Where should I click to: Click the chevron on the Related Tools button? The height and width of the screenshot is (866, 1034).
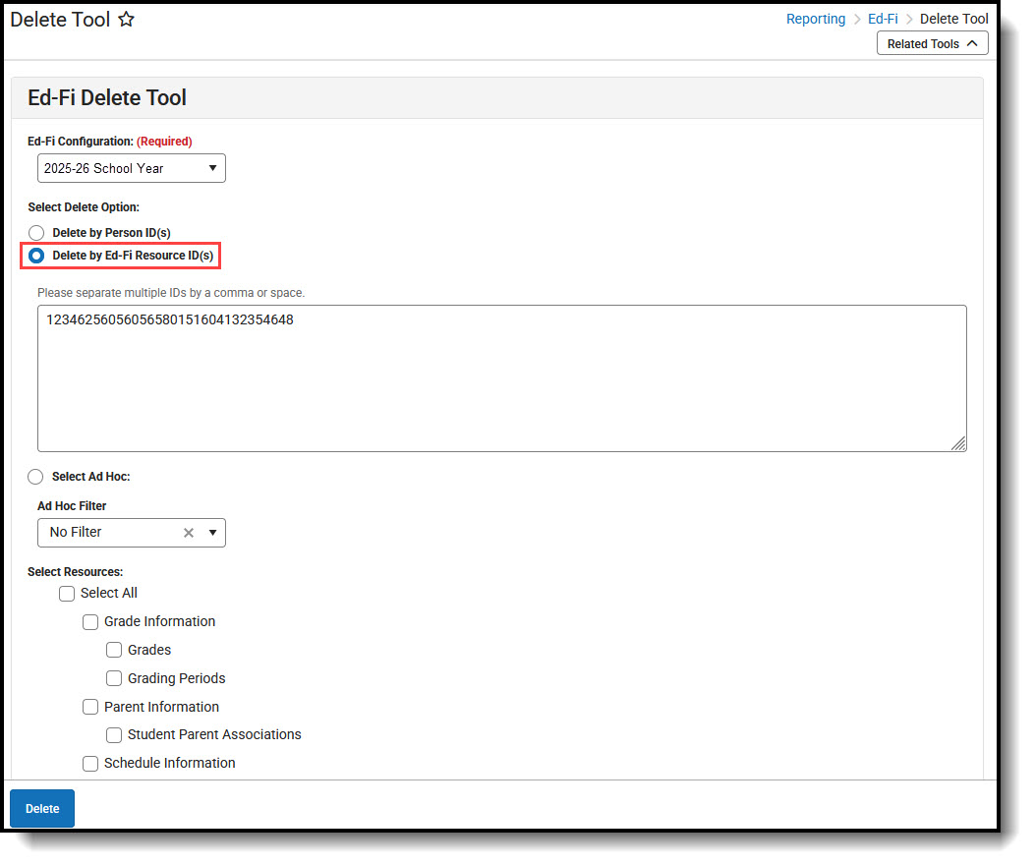pos(973,43)
